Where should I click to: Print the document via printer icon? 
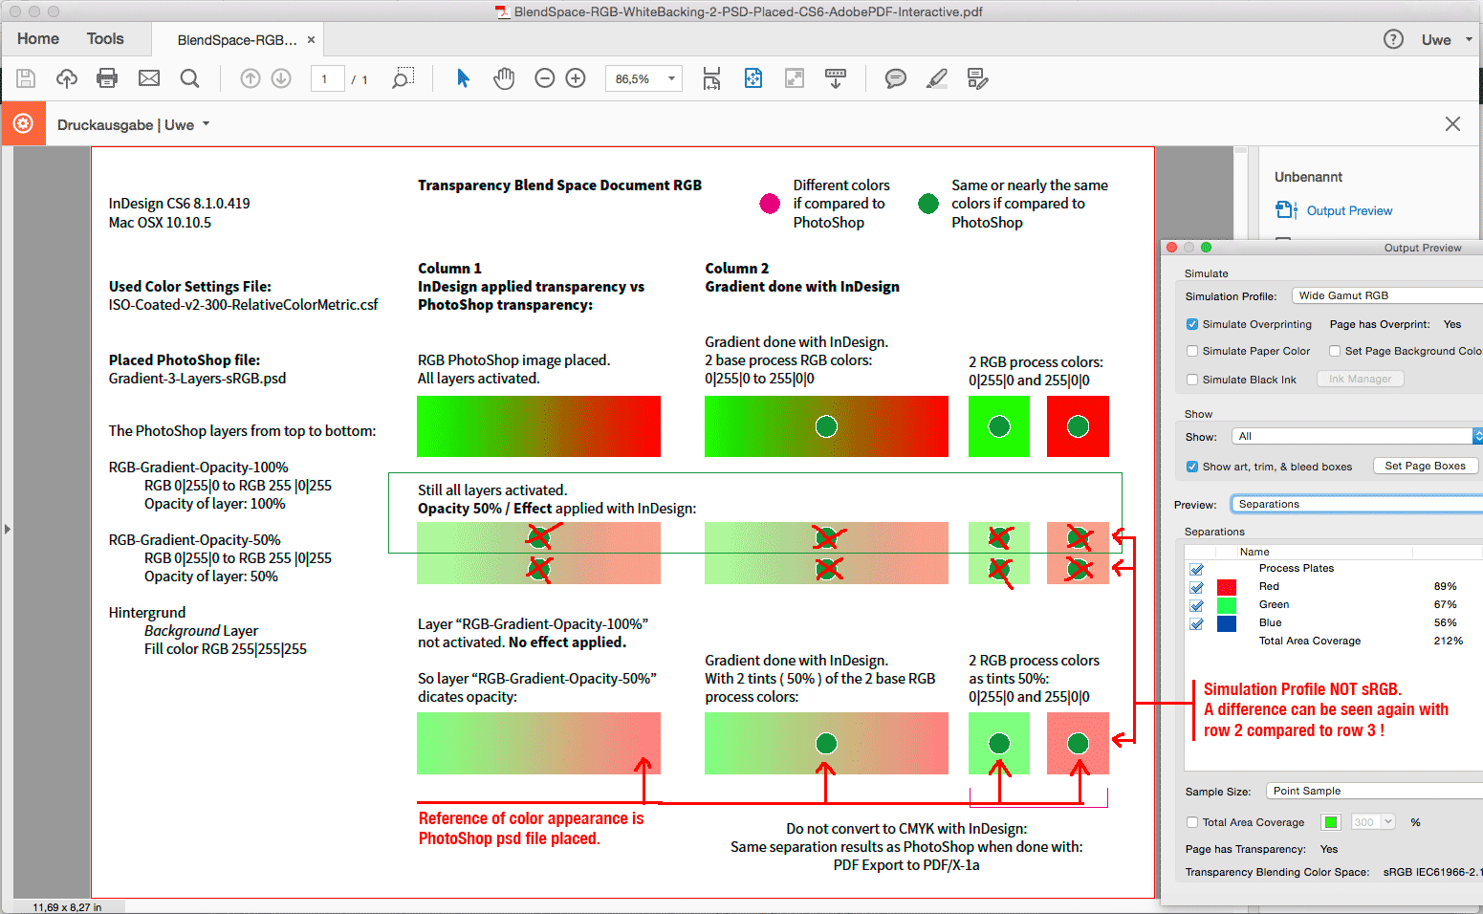107,78
